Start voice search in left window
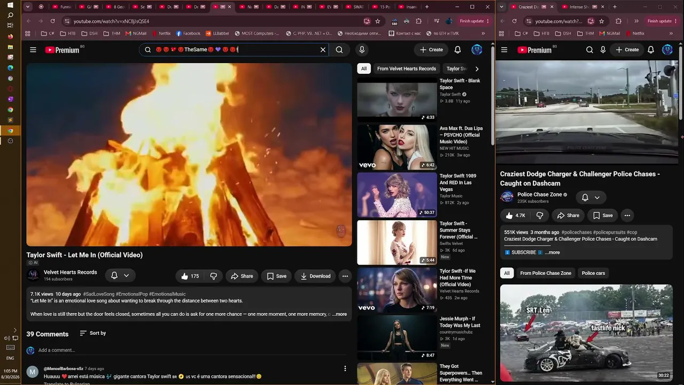The height and width of the screenshot is (385, 684). click(362, 50)
